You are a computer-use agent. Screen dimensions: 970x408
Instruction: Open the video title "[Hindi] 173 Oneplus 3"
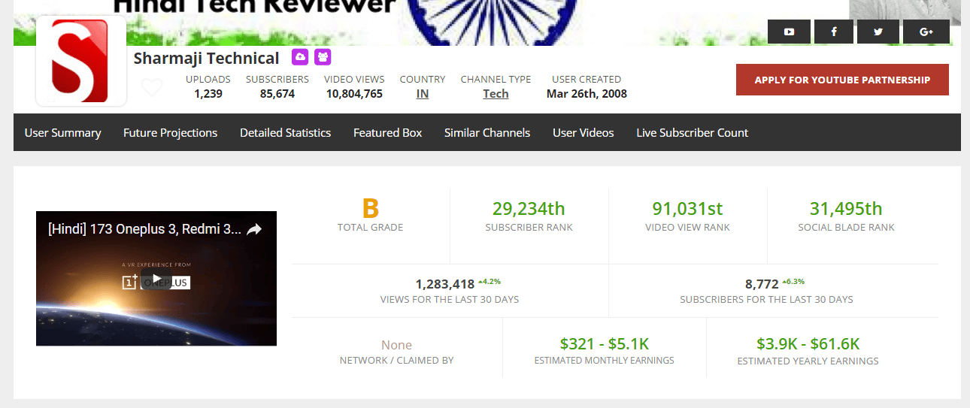[144, 229]
